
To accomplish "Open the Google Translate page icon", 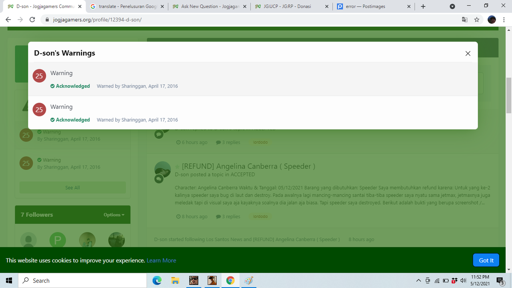I will [465, 20].
